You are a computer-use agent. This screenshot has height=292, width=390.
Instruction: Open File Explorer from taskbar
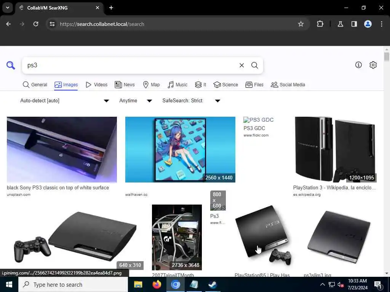tap(138, 284)
